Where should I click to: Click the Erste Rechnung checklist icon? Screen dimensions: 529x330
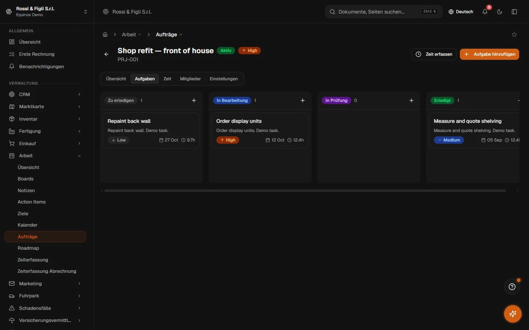[x=12, y=54]
